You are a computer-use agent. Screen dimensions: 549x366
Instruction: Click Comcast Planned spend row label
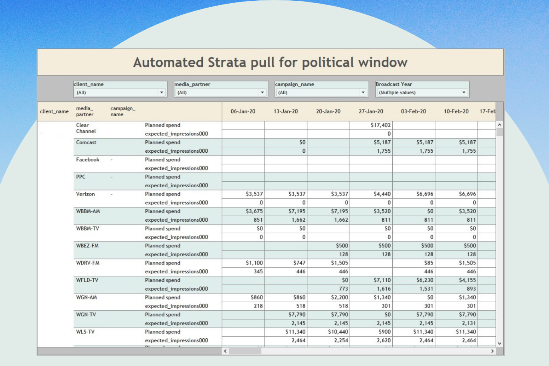163,142
